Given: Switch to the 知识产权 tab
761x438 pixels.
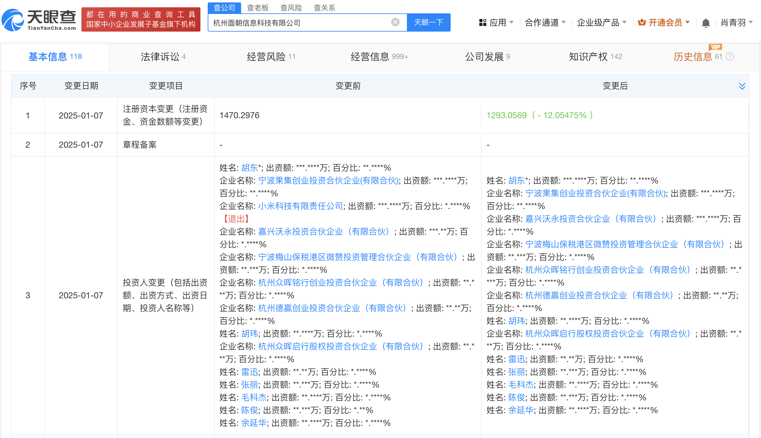Looking at the screenshot, I should [x=595, y=57].
